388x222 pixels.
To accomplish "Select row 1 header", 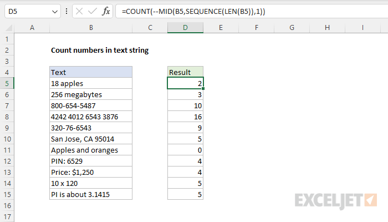I will coord(7,39).
